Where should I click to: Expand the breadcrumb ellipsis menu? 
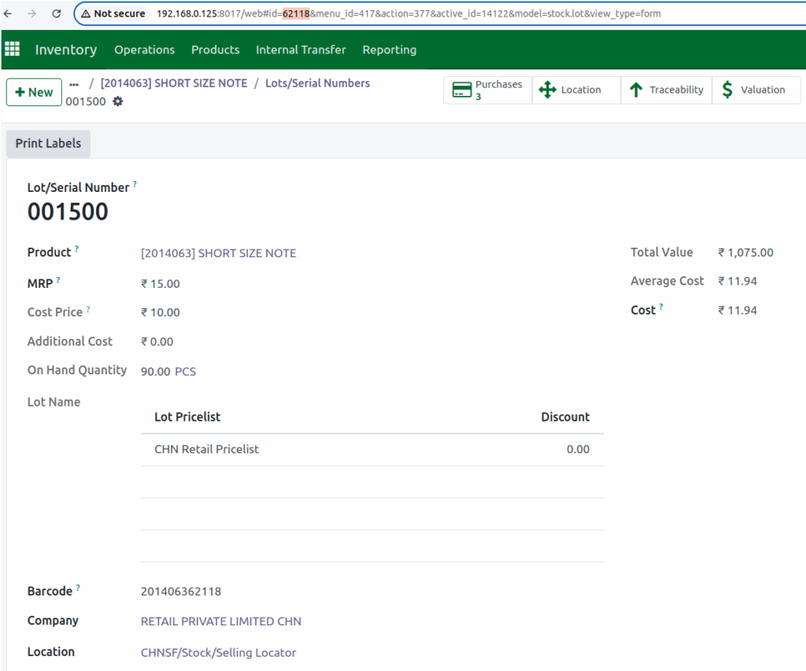click(x=76, y=83)
